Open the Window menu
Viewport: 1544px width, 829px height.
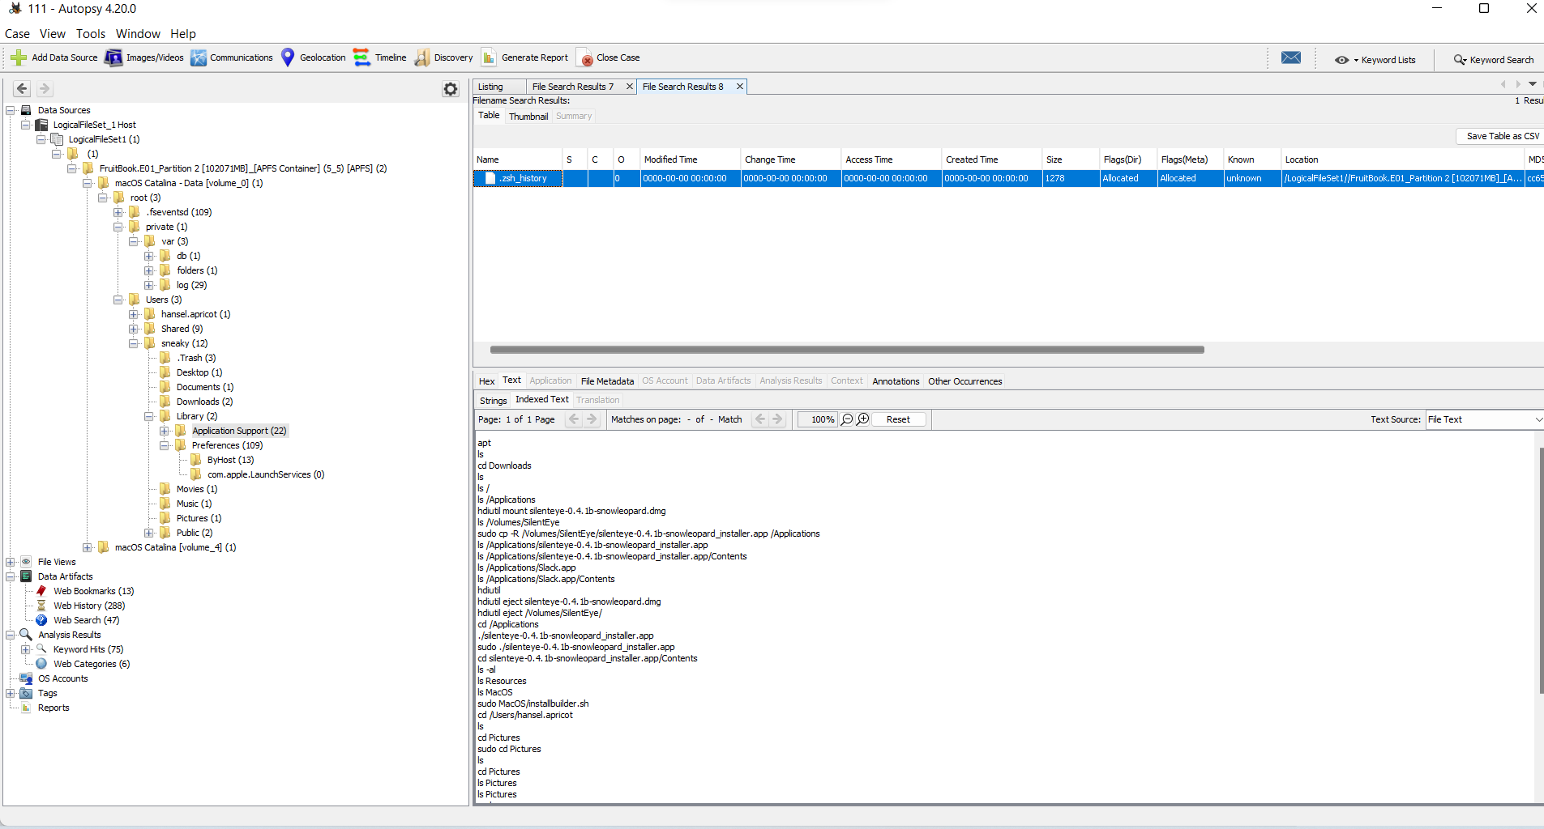pos(138,34)
